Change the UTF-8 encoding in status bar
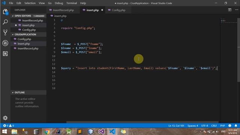This screenshot has width=240, height=135. click(x=204, y=126)
